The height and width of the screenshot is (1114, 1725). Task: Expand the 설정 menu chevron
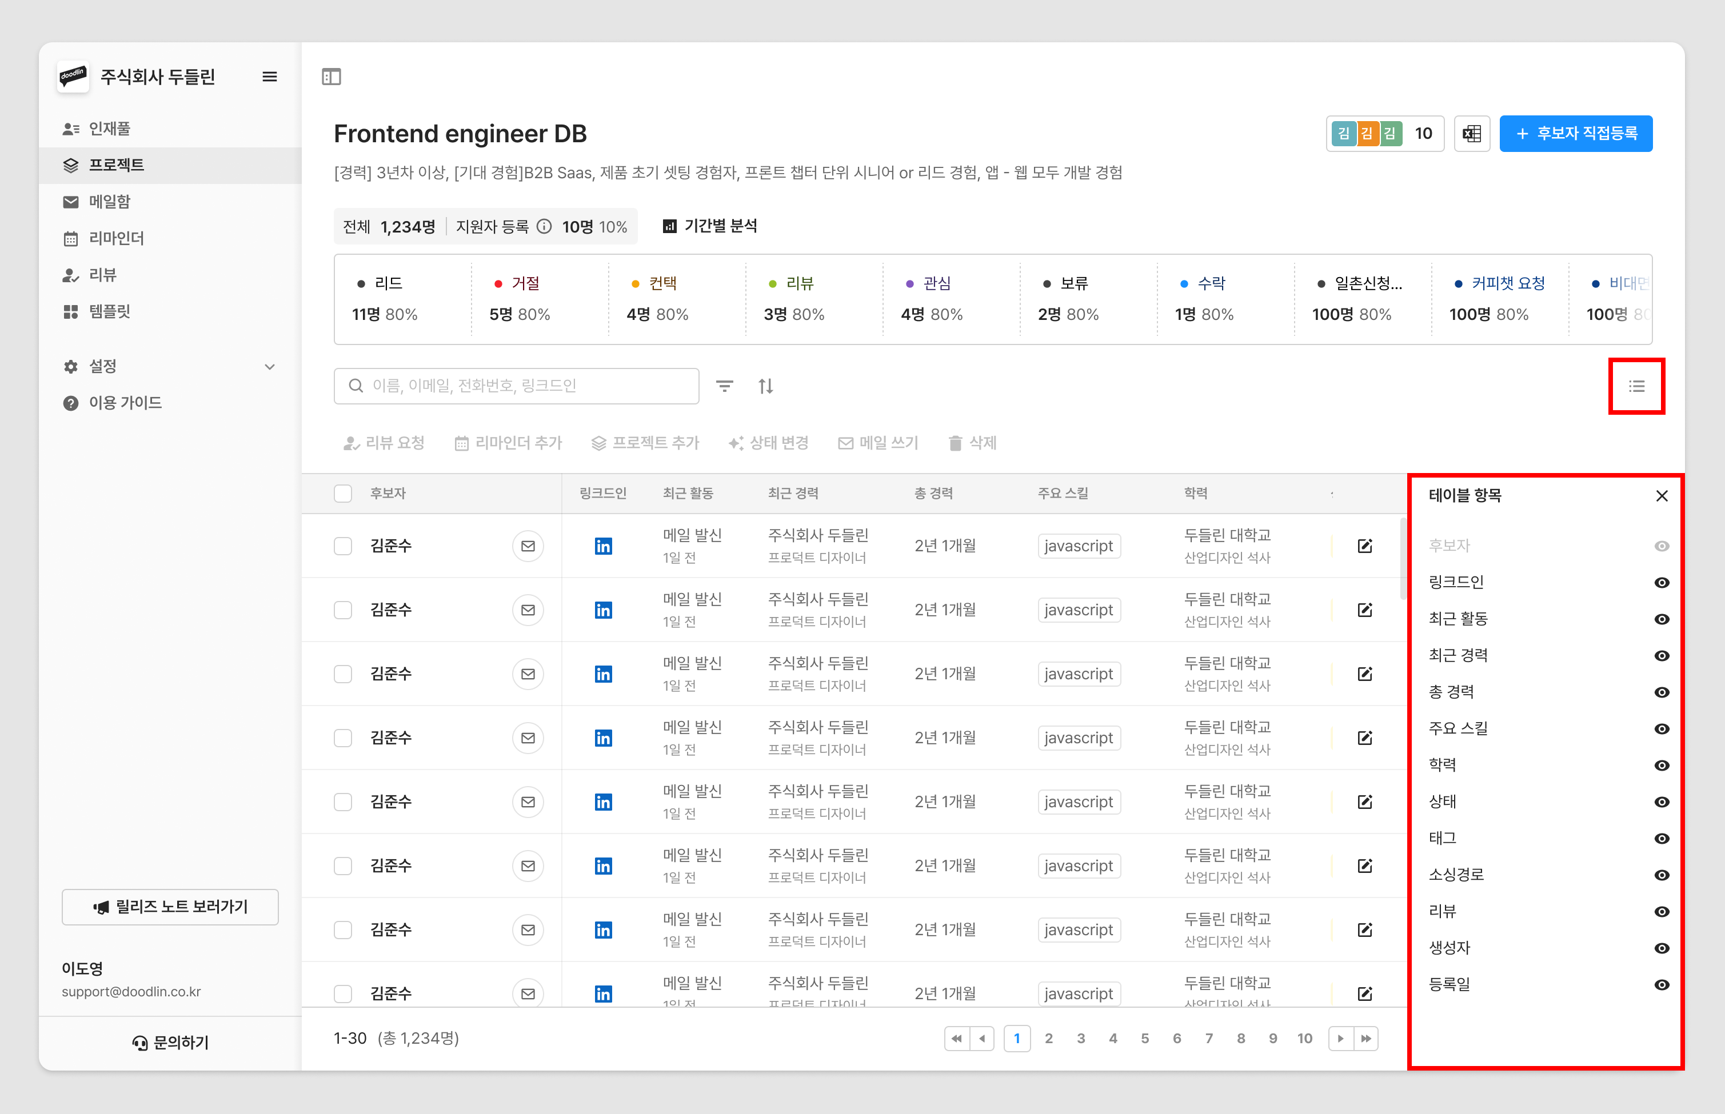(269, 367)
